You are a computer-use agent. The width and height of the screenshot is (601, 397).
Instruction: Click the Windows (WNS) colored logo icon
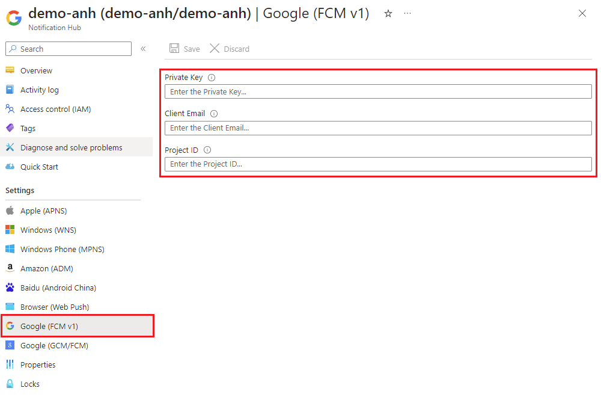(x=10, y=230)
